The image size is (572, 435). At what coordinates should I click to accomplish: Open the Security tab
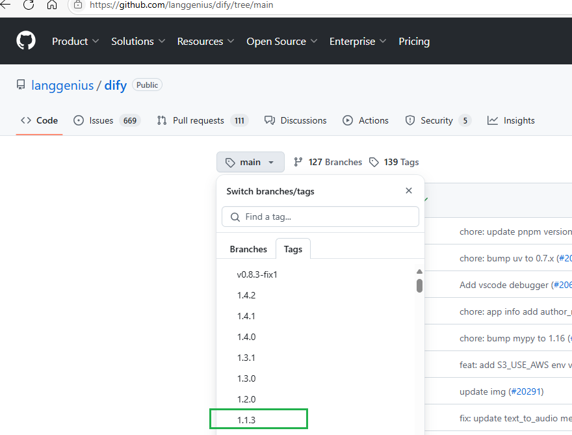point(437,120)
